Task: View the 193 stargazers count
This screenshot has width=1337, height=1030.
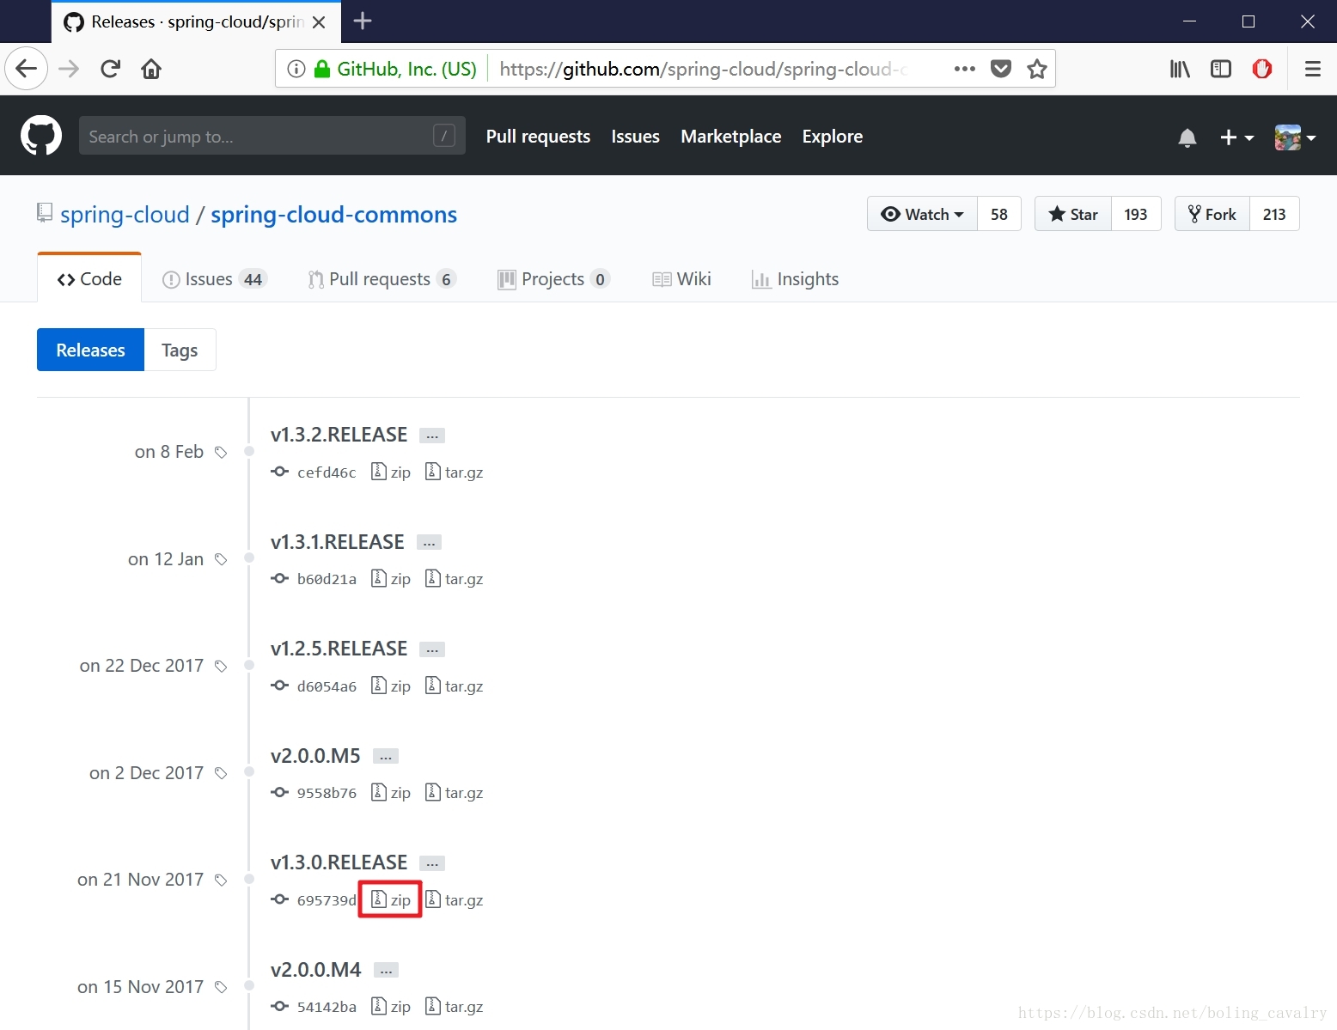Action: point(1136,214)
